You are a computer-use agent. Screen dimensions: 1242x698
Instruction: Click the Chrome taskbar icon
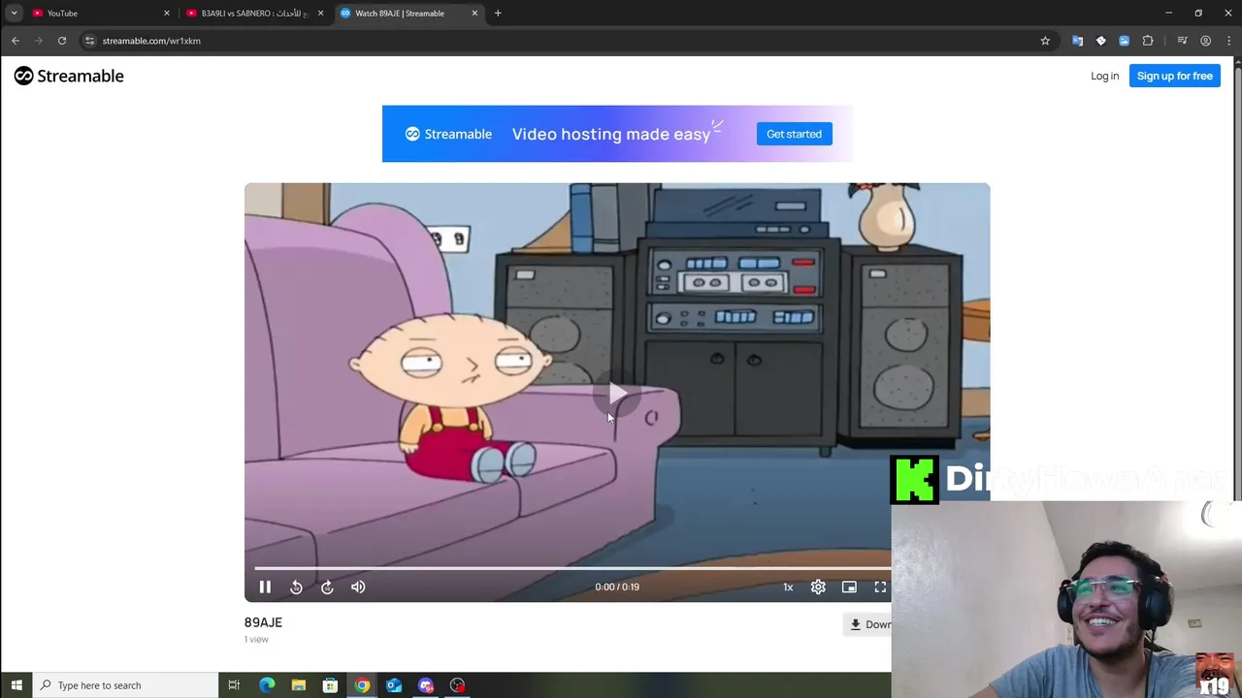coord(362,685)
